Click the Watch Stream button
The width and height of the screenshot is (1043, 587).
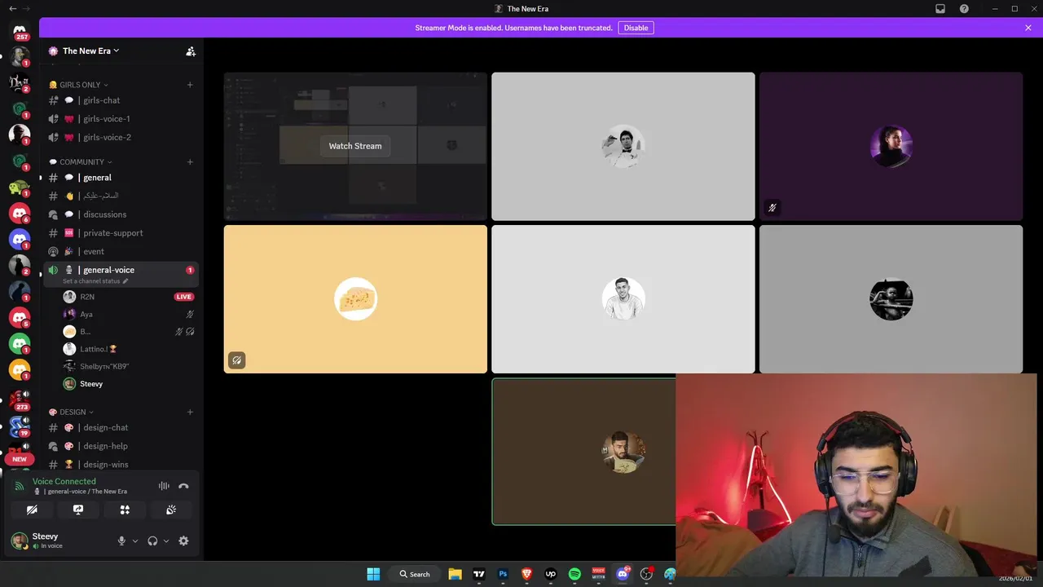pos(355,146)
